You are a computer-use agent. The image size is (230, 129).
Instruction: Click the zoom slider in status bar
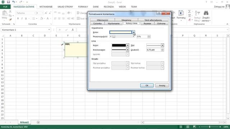point(210,127)
